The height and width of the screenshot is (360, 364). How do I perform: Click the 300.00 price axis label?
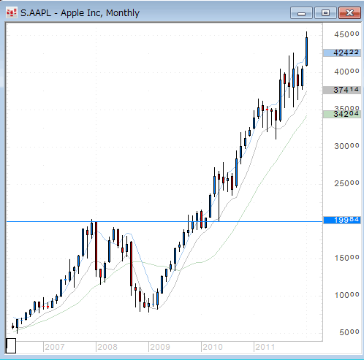(346, 146)
